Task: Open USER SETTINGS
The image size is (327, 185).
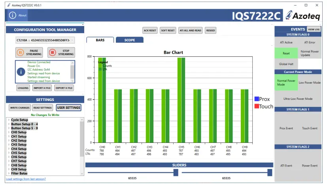Action: pyautogui.click(x=69, y=108)
